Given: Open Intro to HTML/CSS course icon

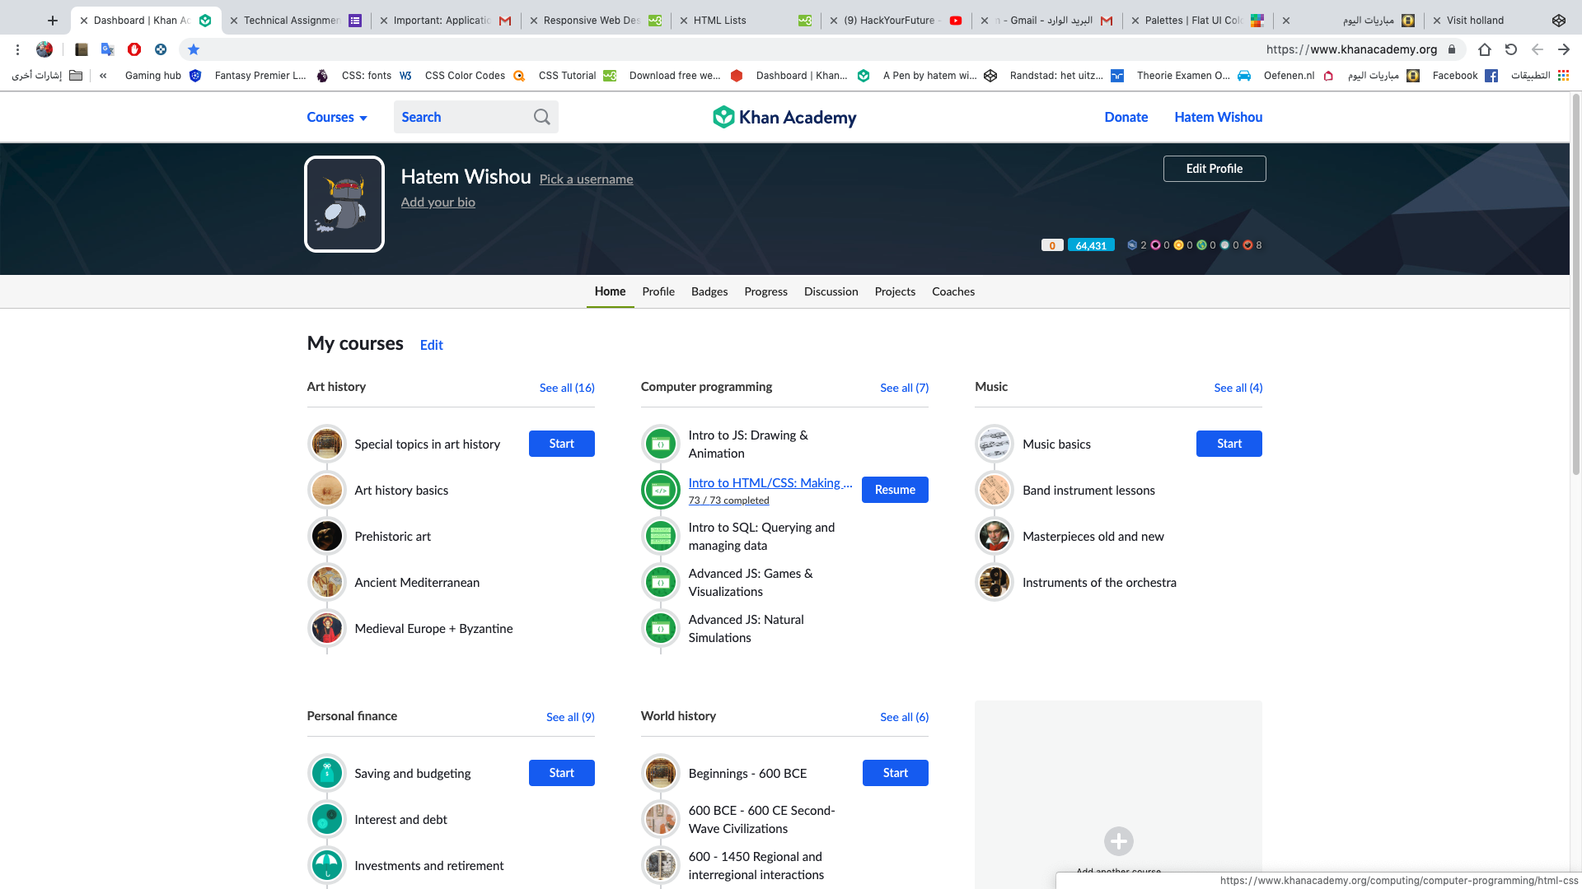Looking at the screenshot, I should 661,490.
